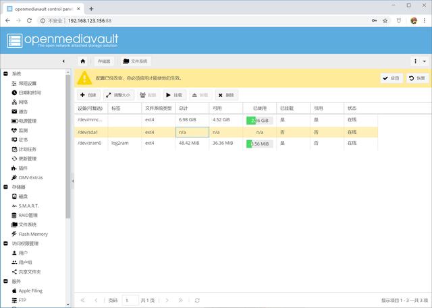Click the splitter collapse handle beside the sidebar
The width and height of the screenshot is (432, 308).
click(73, 181)
